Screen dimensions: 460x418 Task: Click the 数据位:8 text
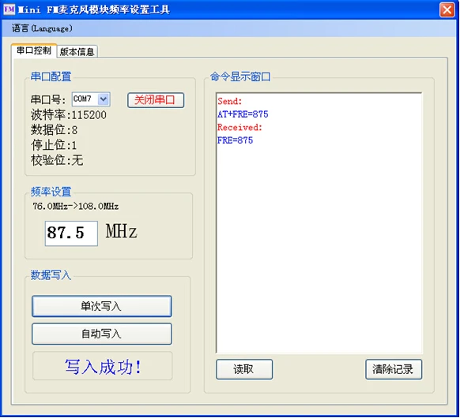click(x=54, y=130)
